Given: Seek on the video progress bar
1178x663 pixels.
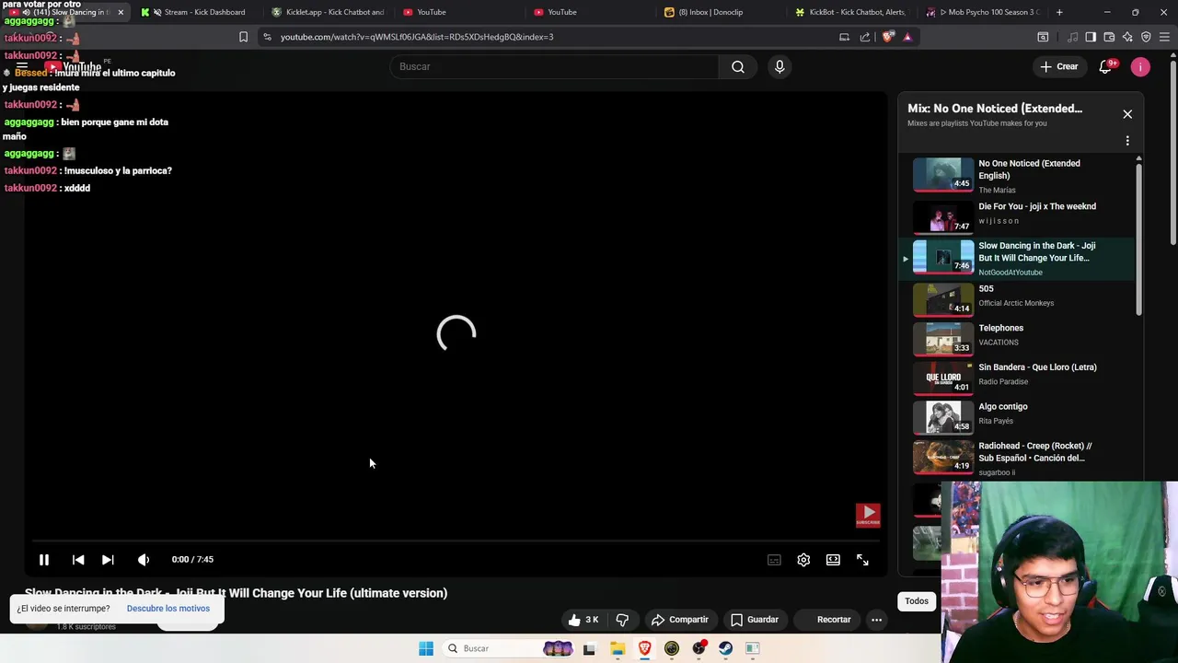Looking at the screenshot, I should click(456, 541).
